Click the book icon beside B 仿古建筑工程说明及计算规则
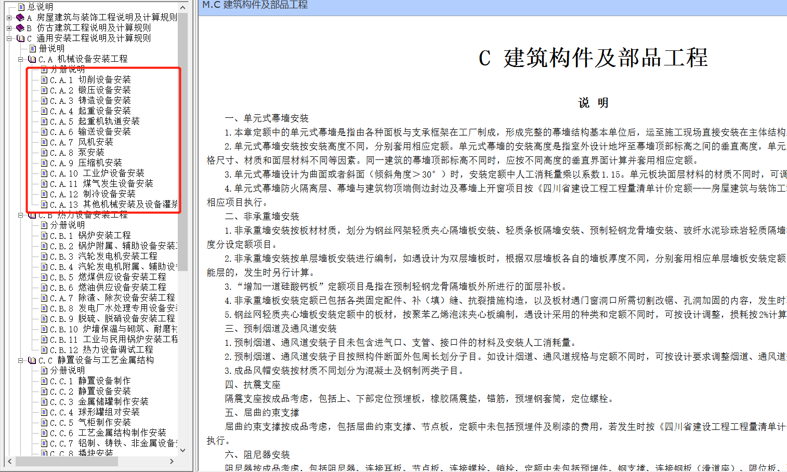This screenshot has width=787, height=472. click(x=20, y=28)
